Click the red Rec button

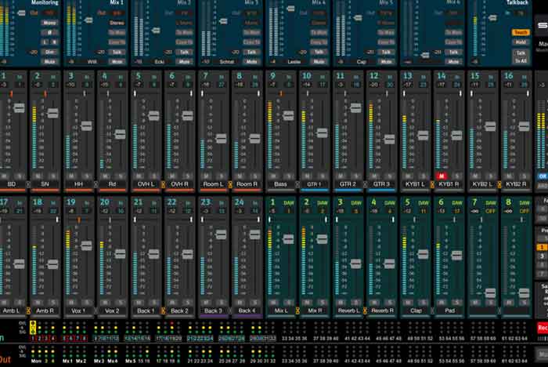click(x=542, y=328)
